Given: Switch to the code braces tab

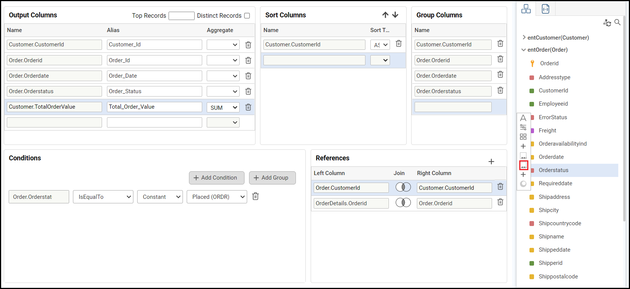Looking at the screenshot, I should (545, 9).
